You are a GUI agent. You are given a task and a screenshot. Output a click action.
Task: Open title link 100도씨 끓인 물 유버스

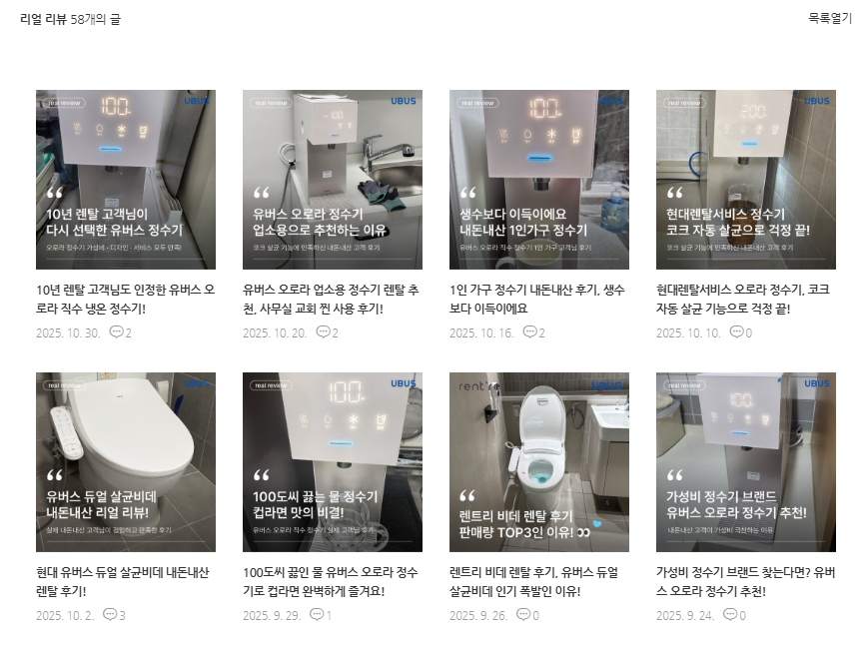(331, 581)
